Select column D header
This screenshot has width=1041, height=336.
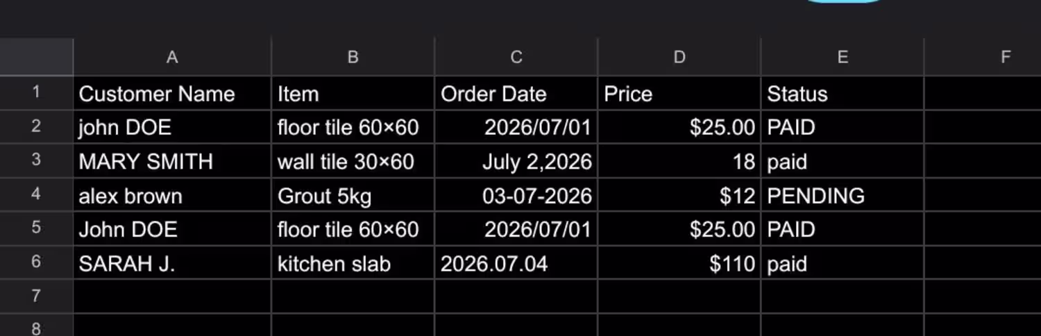point(679,57)
